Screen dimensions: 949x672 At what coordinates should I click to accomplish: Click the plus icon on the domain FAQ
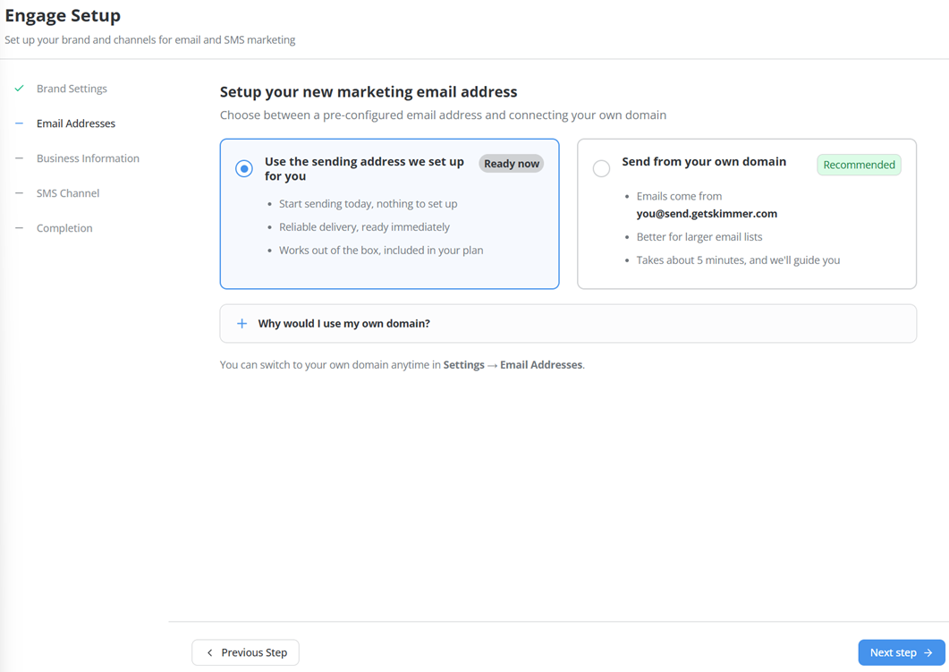242,323
